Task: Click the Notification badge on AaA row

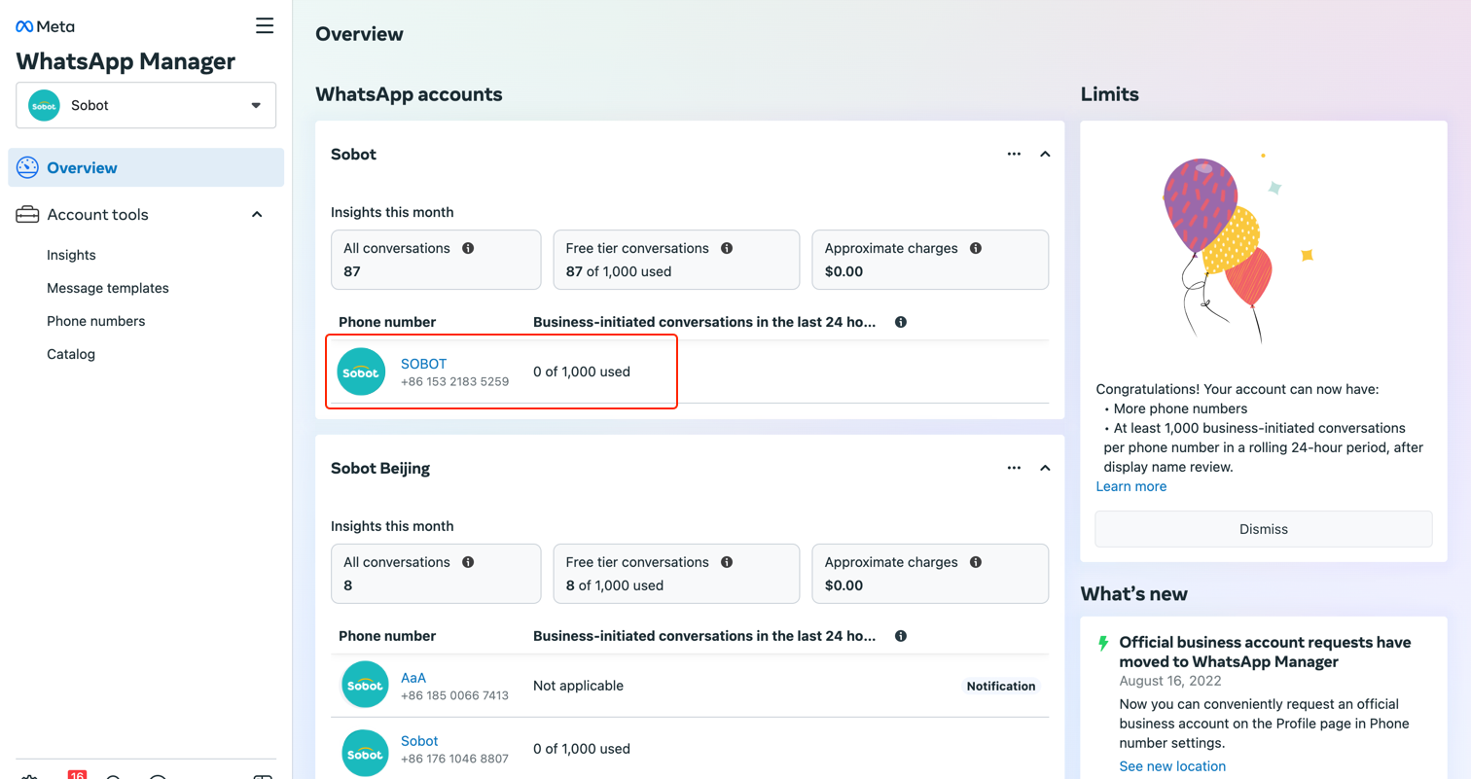Action: pos(1000,686)
